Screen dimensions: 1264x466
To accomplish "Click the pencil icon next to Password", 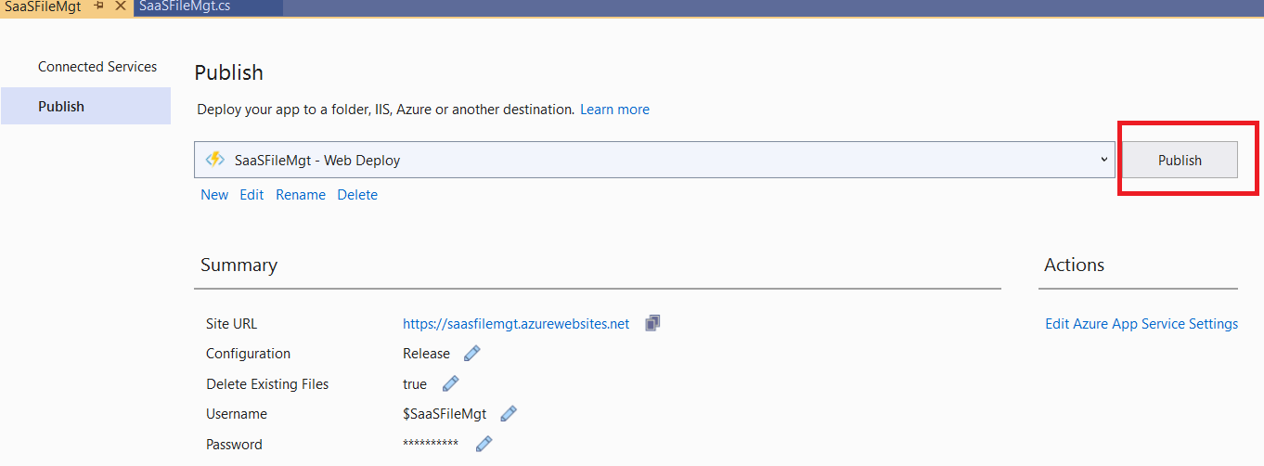I will (x=484, y=444).
